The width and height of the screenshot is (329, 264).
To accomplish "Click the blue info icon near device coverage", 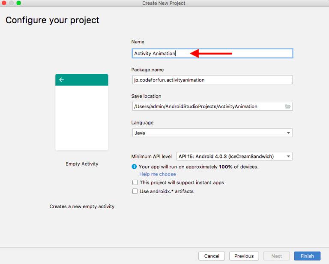I will (x=134, y=167).
